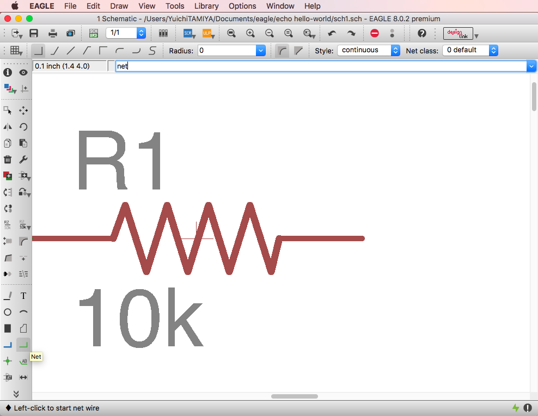Open the Library menu
This screenshot has height=416, width=538.
point(206,6)
